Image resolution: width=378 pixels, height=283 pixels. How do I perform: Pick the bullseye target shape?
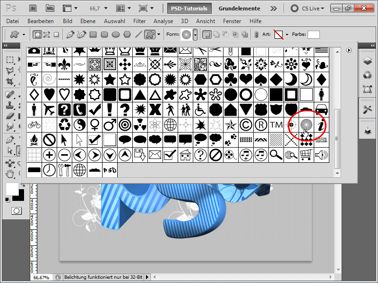(125, 125)
